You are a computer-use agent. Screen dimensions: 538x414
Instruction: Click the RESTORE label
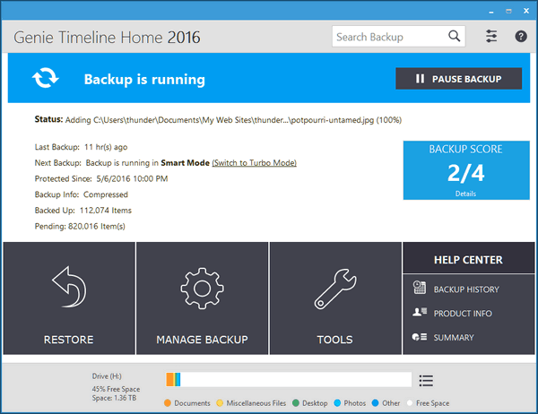point(69,340)
